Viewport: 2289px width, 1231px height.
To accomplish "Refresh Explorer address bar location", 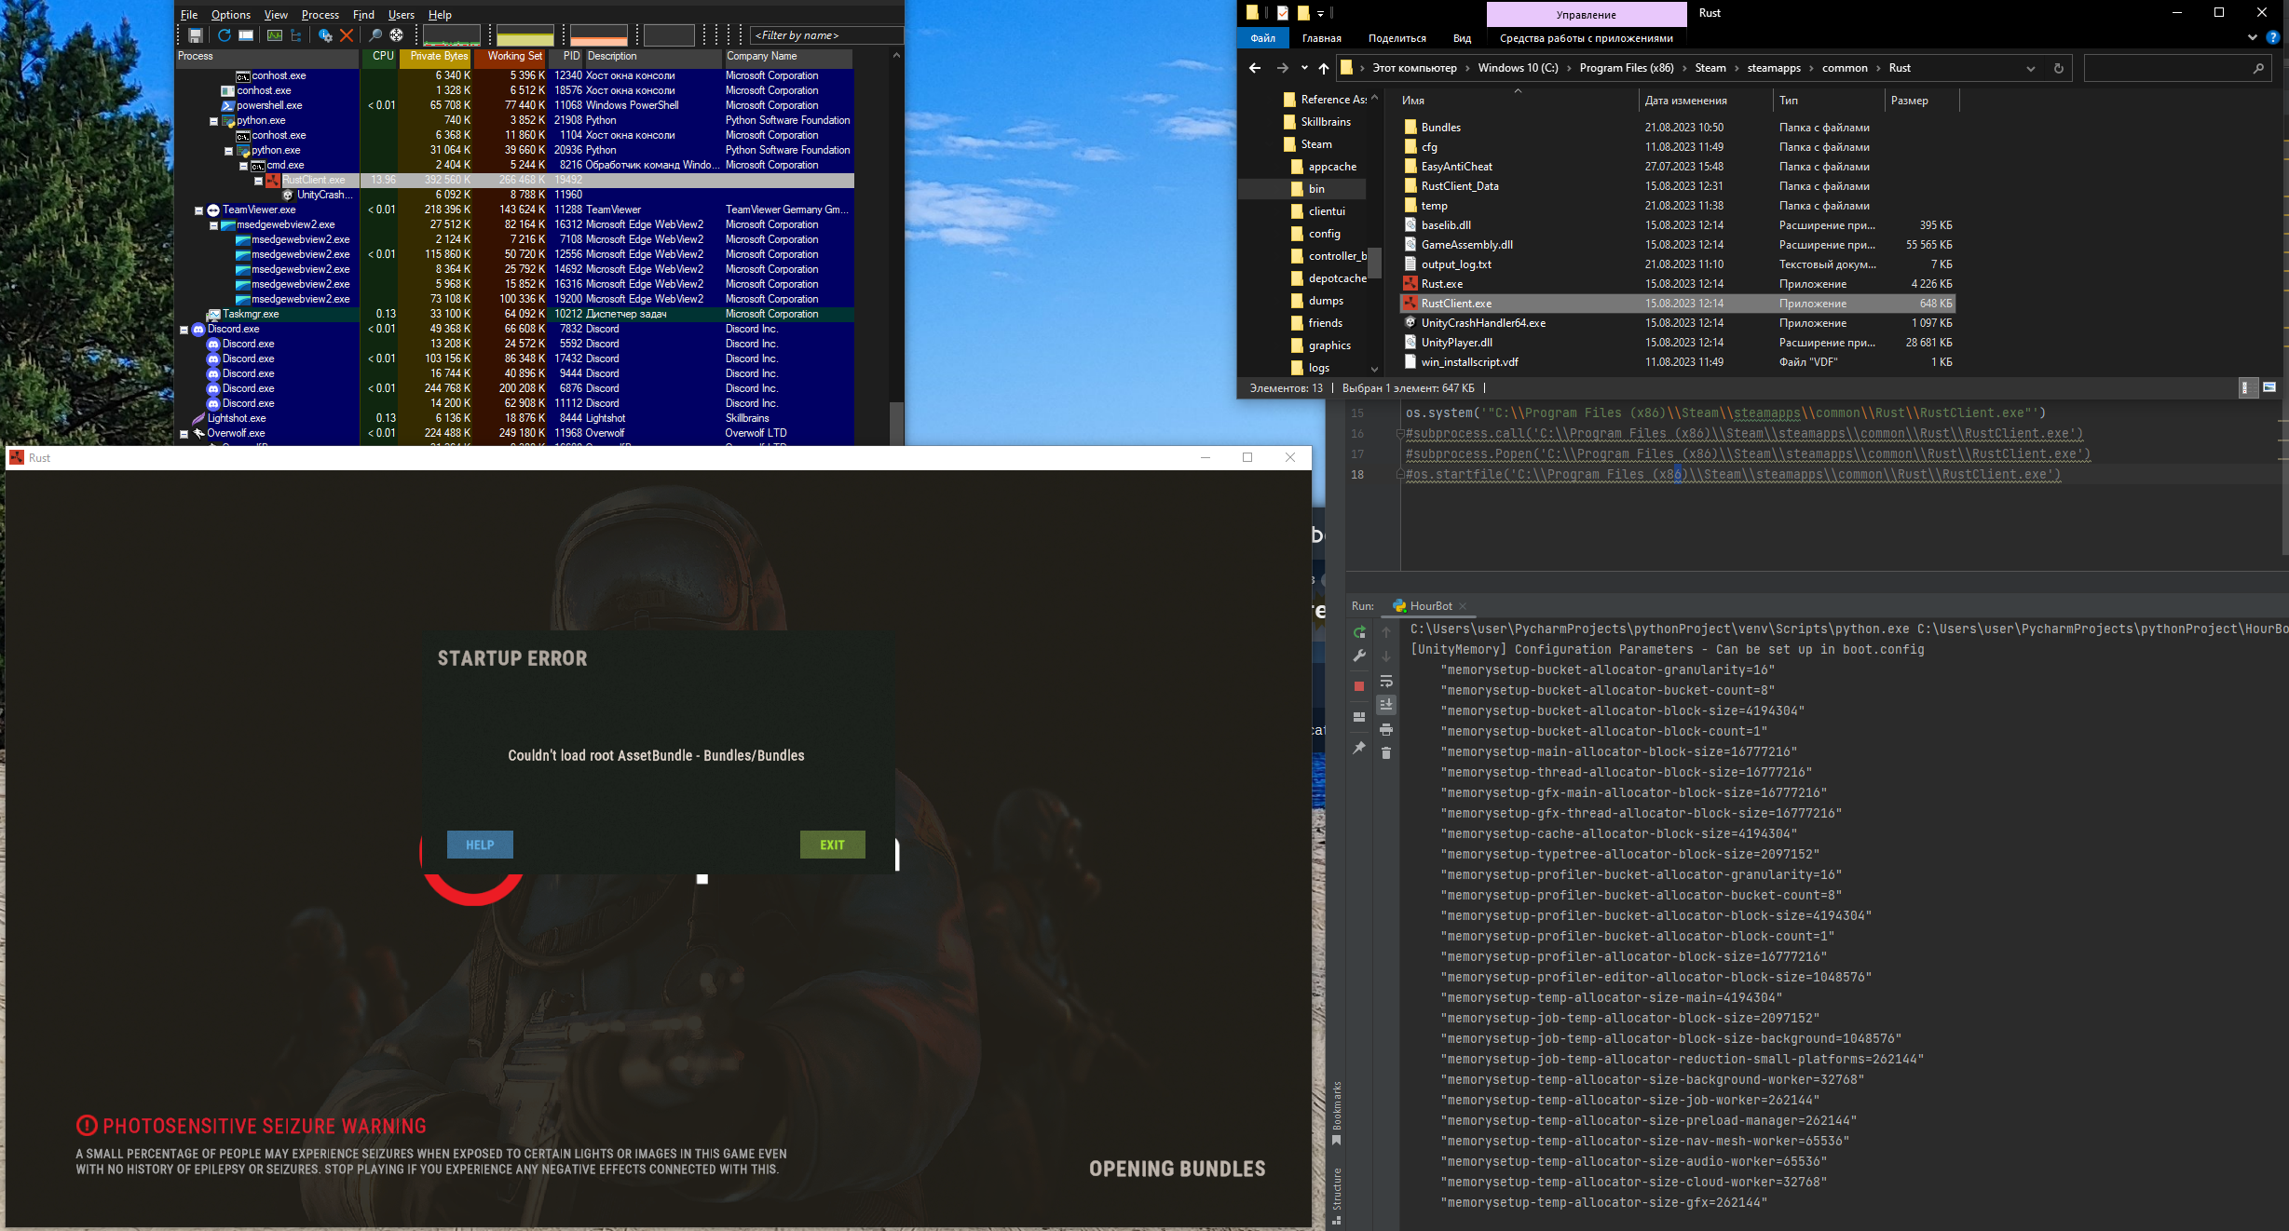I will [2059, 68].
